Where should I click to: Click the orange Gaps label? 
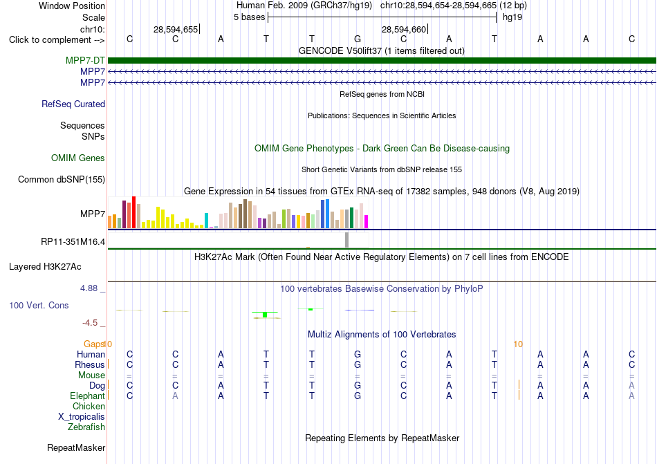[x=94, y=344]
